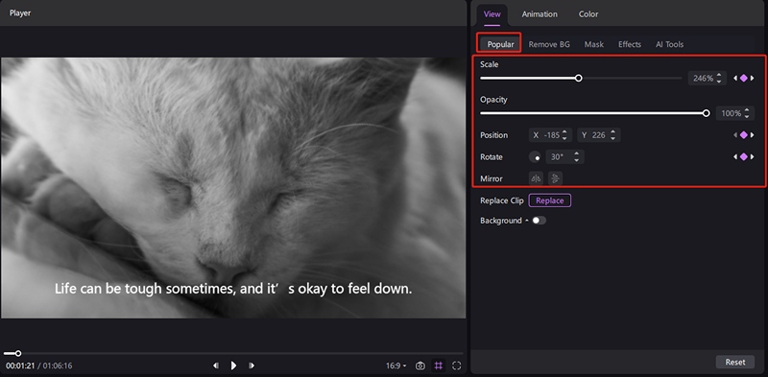Open the Effects sub-tab

[x=630, y=44]
